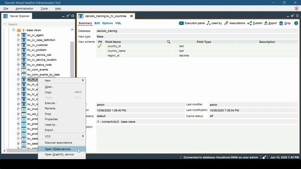Screen dimensions: 301x169
Task: Select Export... in the context menu
Action: (x=62, y=130)
